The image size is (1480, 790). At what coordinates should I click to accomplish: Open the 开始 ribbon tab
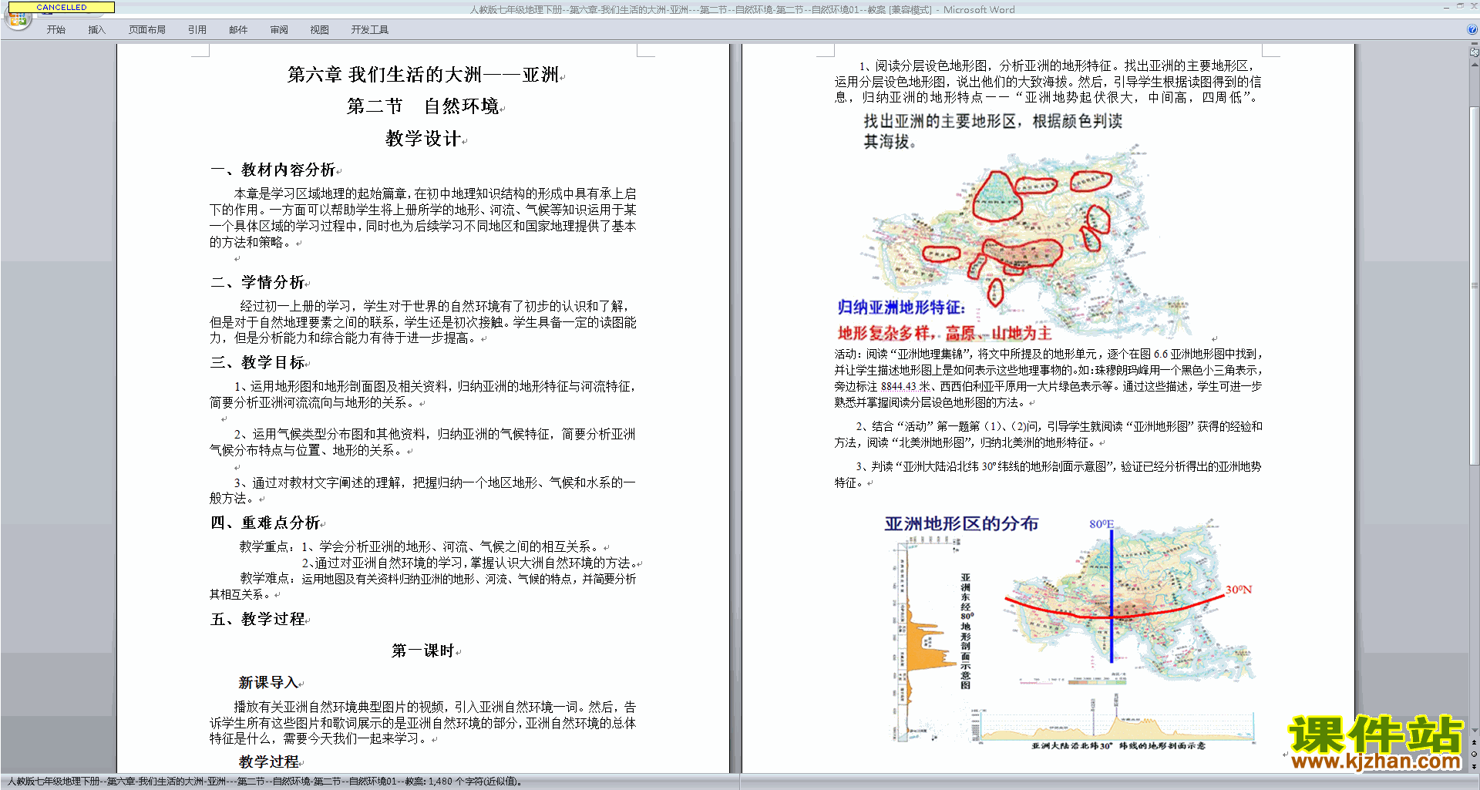[55, 29]
